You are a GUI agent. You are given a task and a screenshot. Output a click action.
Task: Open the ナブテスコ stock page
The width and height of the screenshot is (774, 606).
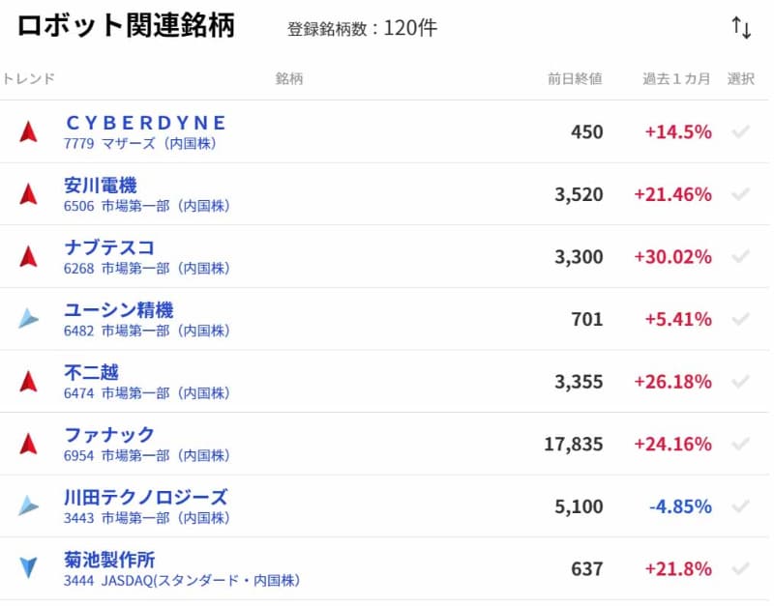tap(109, 247)
